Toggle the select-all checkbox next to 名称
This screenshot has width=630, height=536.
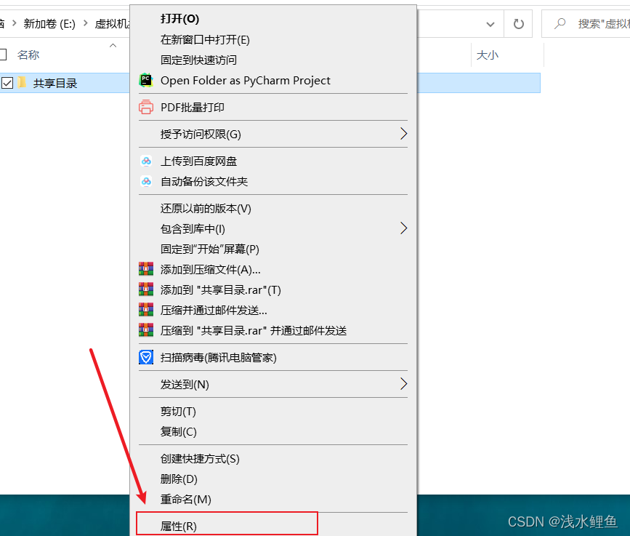(x=3, y=55)
